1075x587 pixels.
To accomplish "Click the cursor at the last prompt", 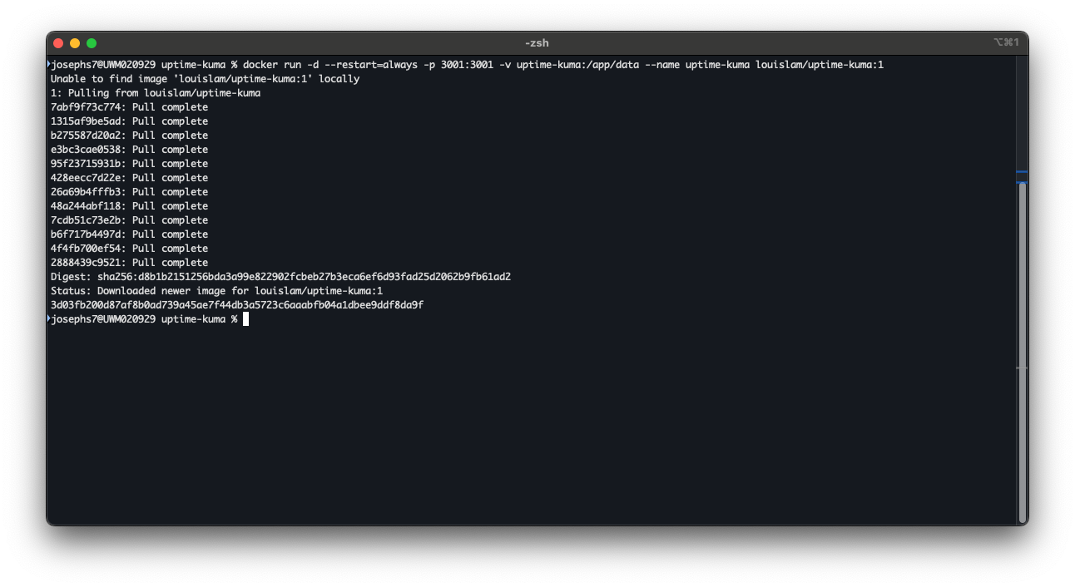I will point(245,319).
